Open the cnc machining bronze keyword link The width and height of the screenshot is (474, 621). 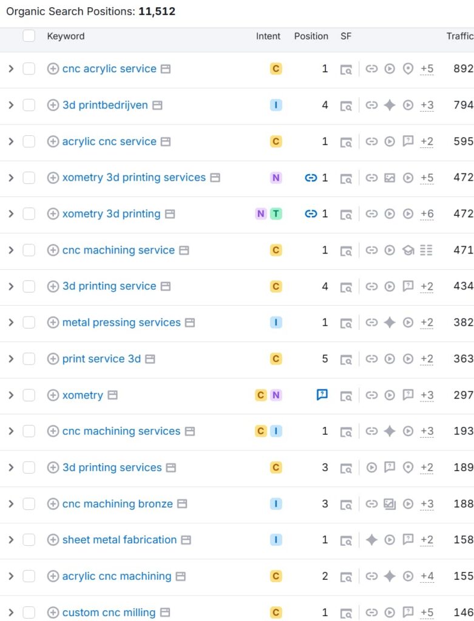(x=117, y=504)
